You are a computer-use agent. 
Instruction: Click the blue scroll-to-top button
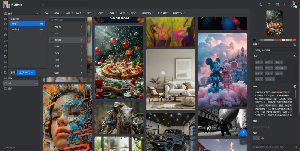pos(243,132)
